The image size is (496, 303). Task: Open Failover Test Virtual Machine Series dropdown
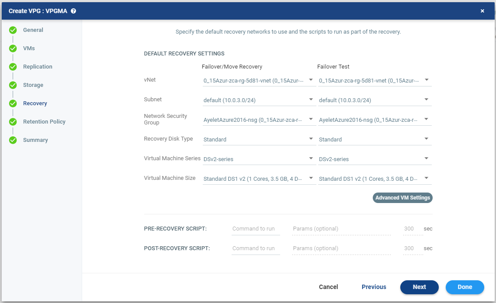tap(375, 159)
